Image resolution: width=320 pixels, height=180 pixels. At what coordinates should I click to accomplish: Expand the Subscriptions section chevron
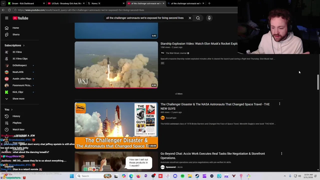click(24, 45)
